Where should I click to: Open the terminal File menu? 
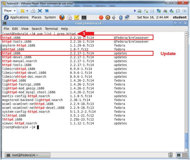6,29
